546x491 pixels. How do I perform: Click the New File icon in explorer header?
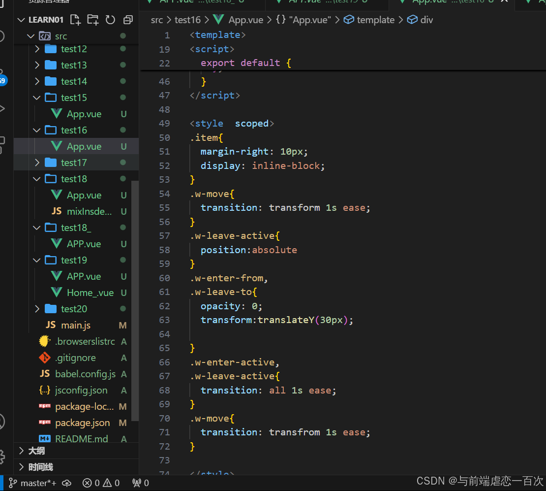click(75, 20)
